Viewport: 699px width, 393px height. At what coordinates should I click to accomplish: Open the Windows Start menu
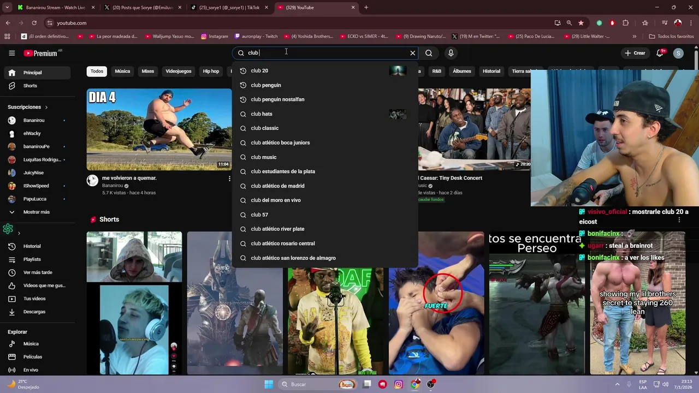[269, 384]
